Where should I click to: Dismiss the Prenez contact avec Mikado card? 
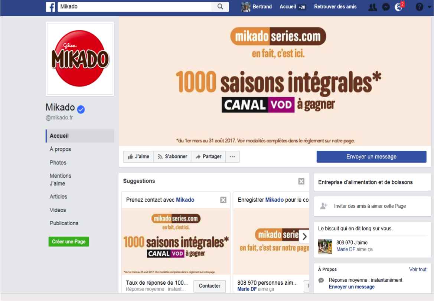[223, 200]
